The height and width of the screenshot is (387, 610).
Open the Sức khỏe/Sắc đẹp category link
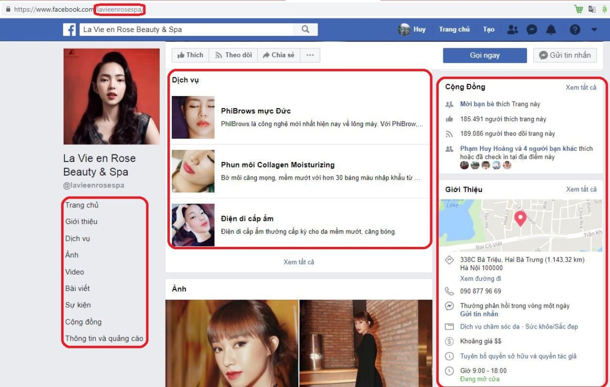pos(552,327)
